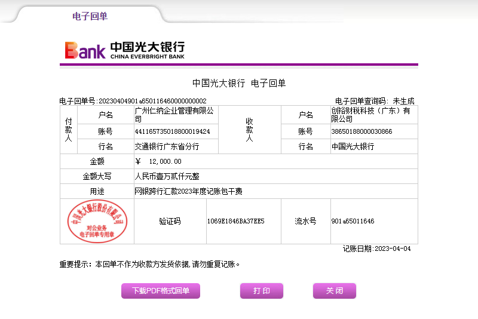Click verification code 1069E1846BA37EE5
This screenshot has height=319, width=478.
pos(235,221)
